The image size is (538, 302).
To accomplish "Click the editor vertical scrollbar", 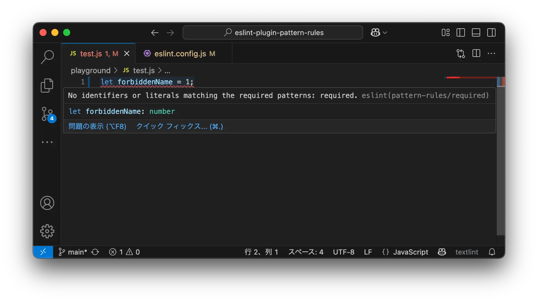I will tap(501, 156).
